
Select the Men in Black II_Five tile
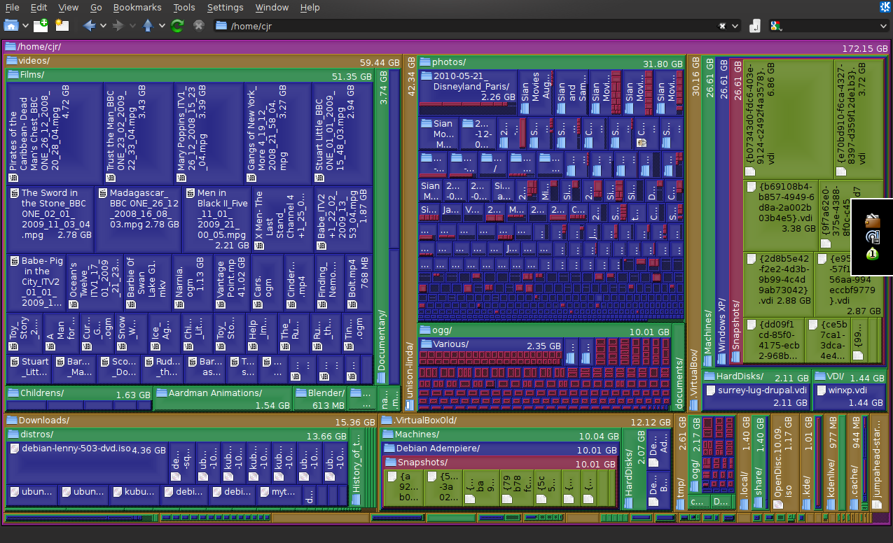[217, 219]
